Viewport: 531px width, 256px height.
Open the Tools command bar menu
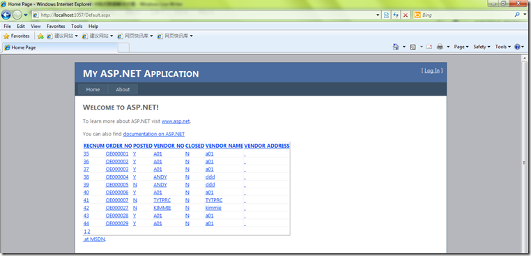pyautogui.click(x=503, y=47)
